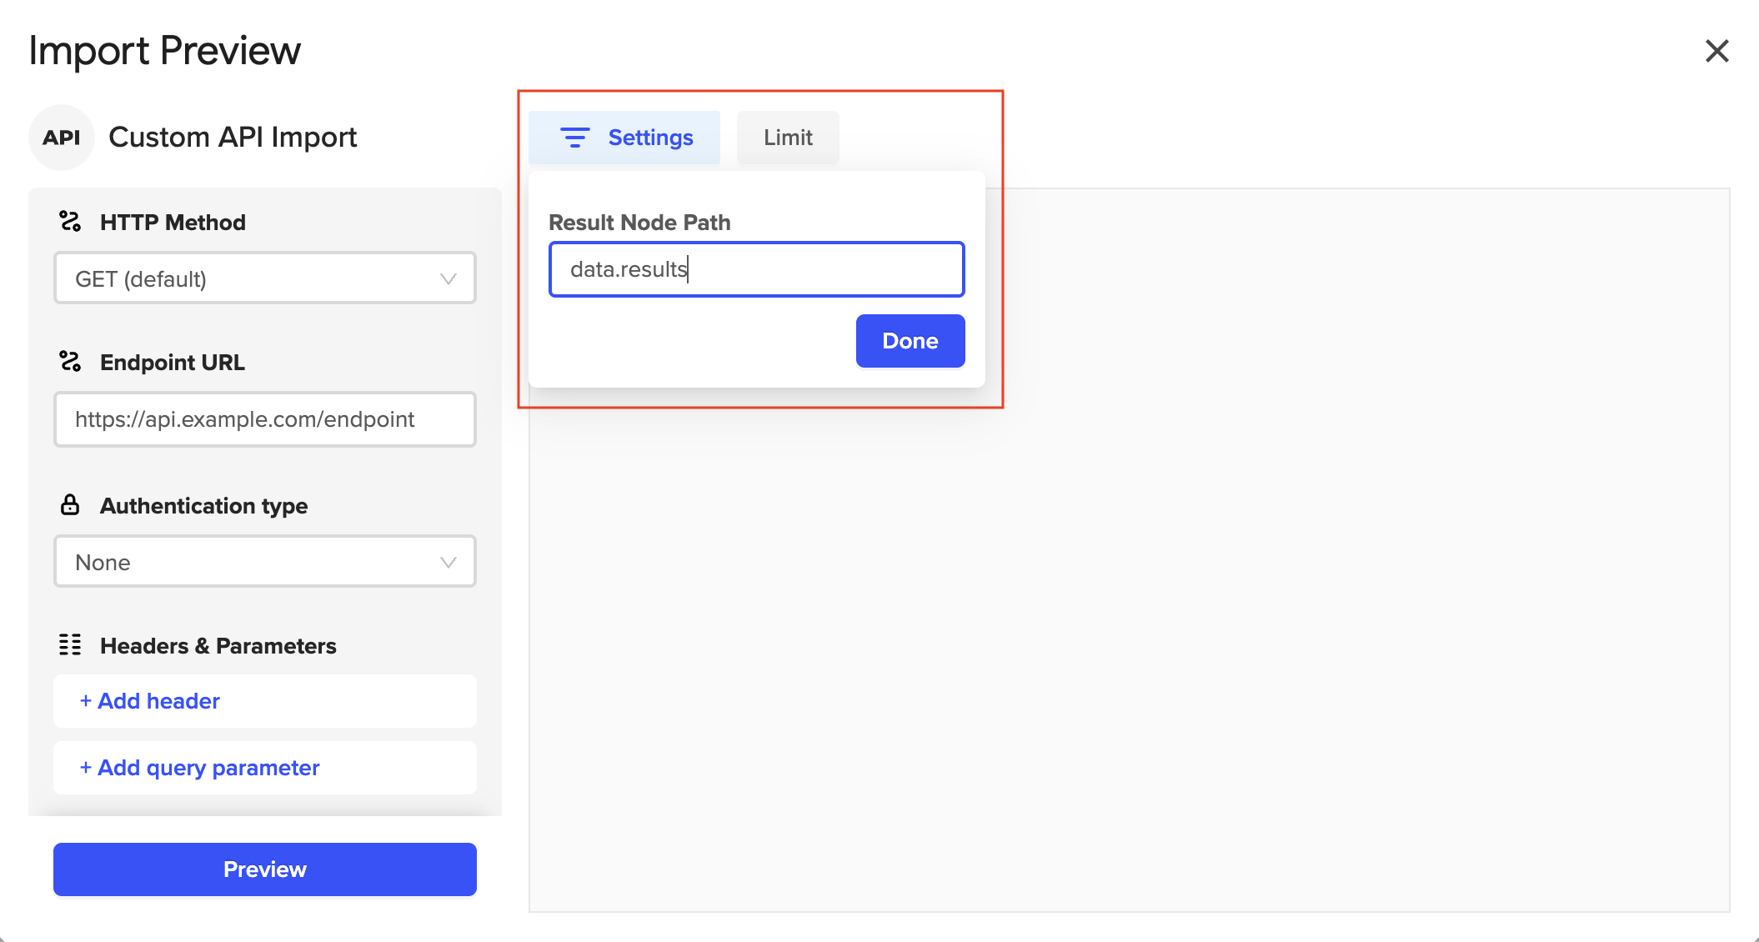Image resolution: width=1759 pixels, height=942 pixels.
Task: Switch to the Limit tab
Action: 788,138
